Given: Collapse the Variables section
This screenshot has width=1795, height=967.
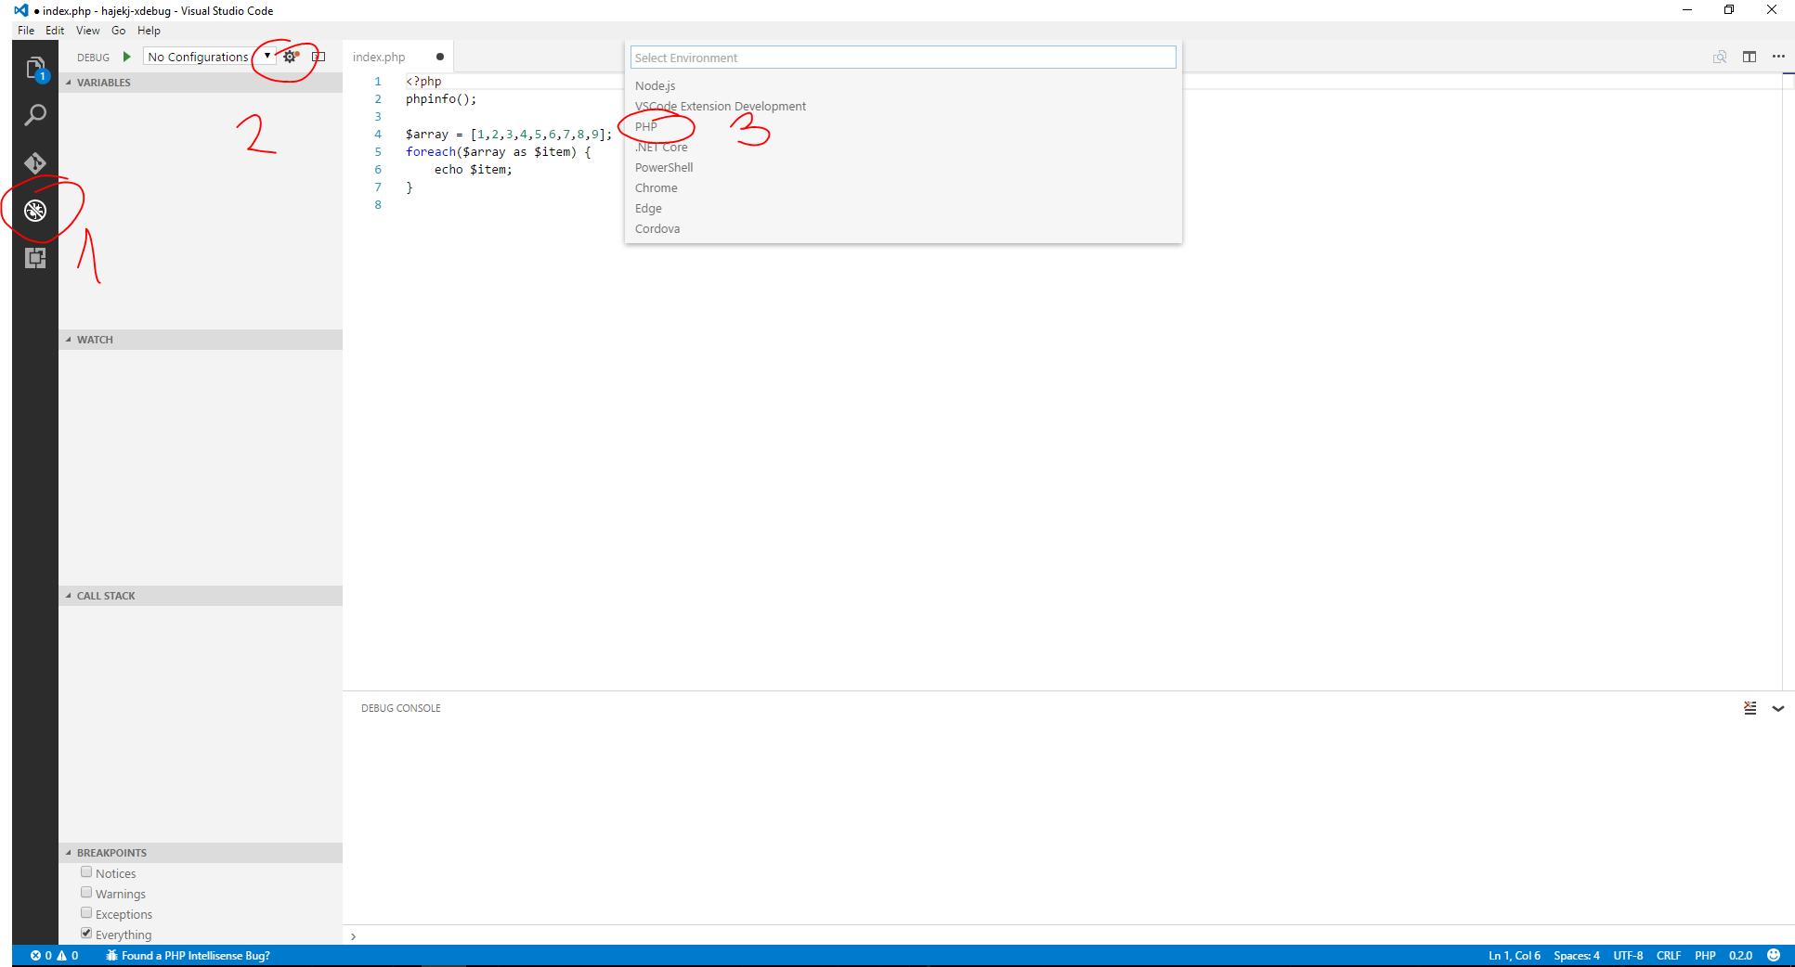Looking at the screenshot, I should [x=103, y=83].
